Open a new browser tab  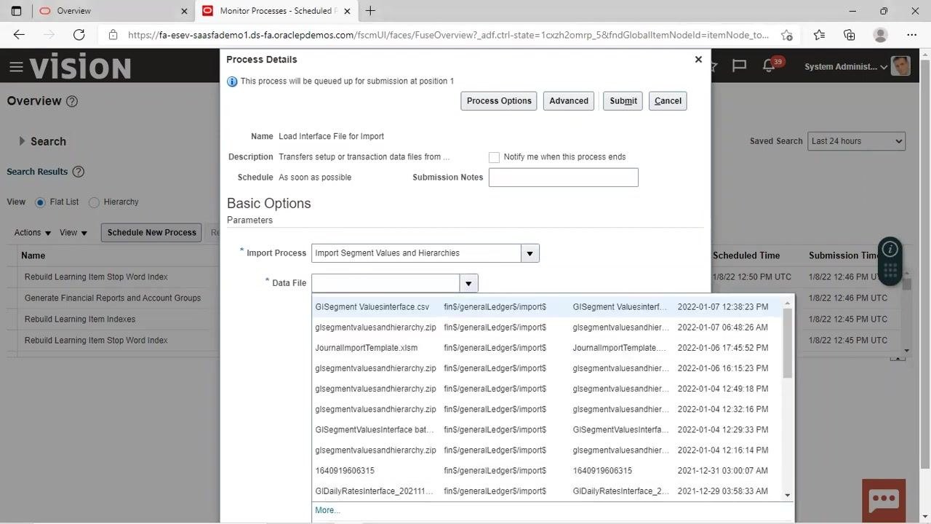pyautogui.click(x=370, y=11)
